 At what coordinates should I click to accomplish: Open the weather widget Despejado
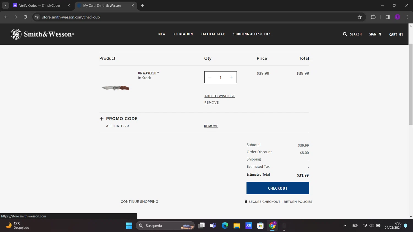[x=18, y=226]
